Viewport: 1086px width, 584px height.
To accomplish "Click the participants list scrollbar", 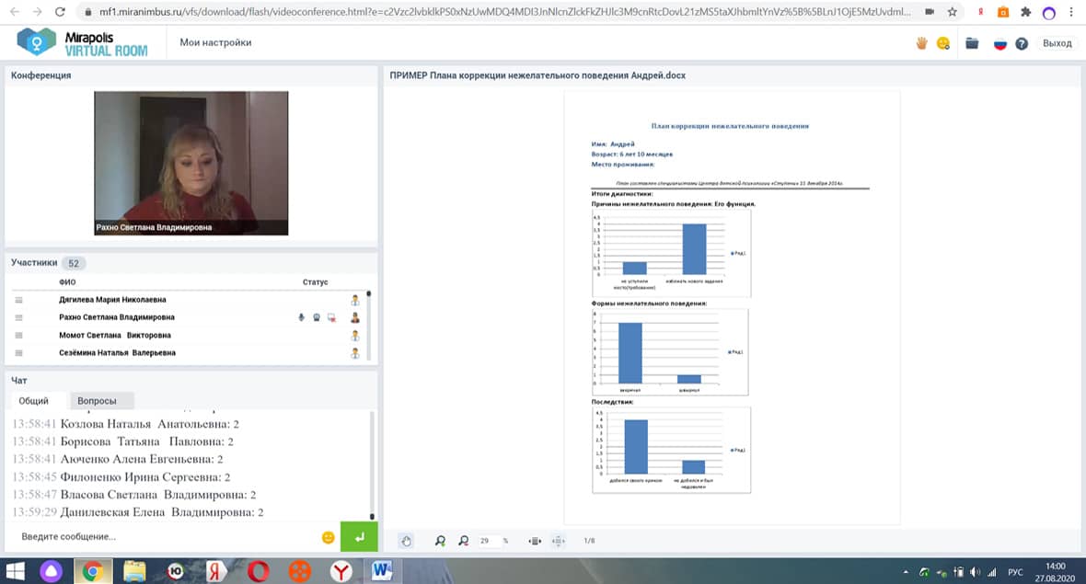I will 368,326.
